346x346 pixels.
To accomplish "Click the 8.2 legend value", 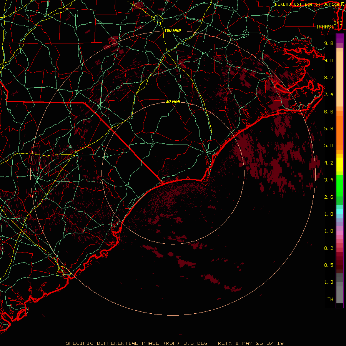I will click(329, 77).
